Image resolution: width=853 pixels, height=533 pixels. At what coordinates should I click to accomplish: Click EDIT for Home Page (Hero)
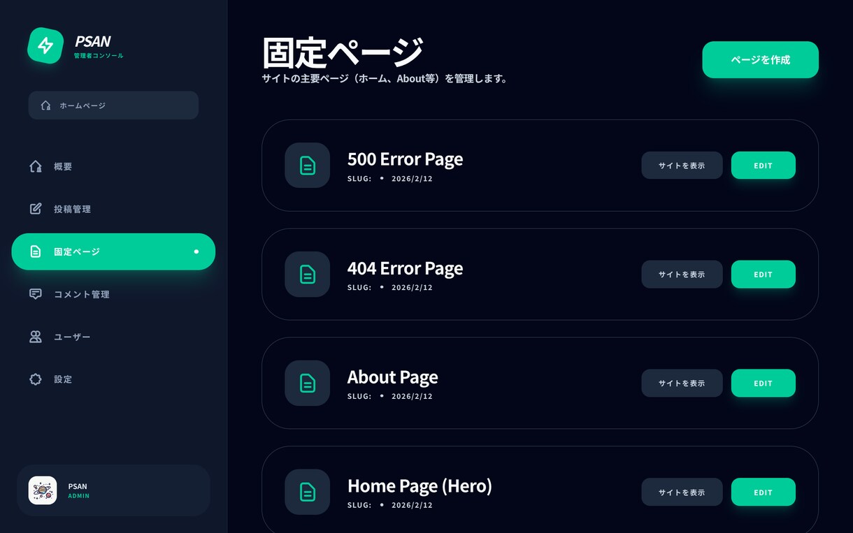(x=763, y=492)
